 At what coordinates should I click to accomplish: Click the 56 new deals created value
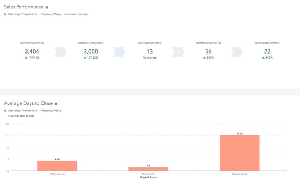click(x=209, y=51)
